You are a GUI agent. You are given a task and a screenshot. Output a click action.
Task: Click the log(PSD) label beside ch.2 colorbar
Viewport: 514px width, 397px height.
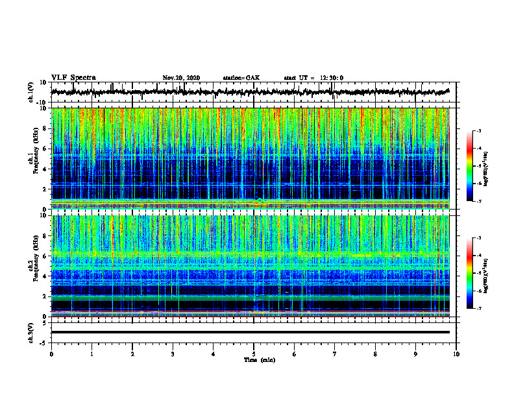(486, 276)
